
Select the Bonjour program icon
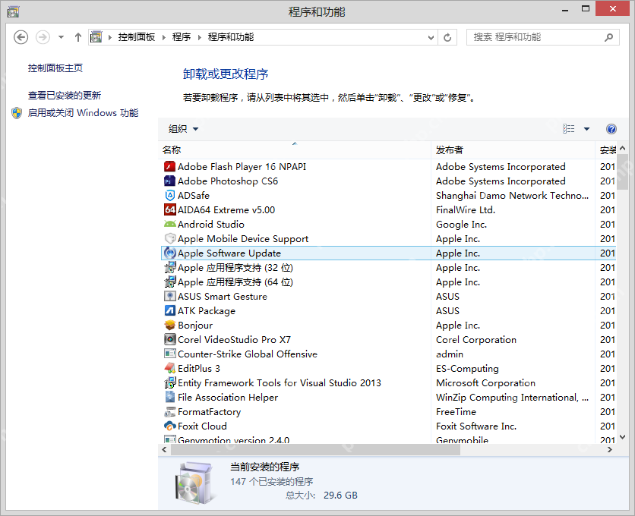coord(170,325)
